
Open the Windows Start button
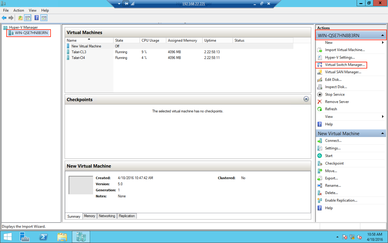(7, 237)
